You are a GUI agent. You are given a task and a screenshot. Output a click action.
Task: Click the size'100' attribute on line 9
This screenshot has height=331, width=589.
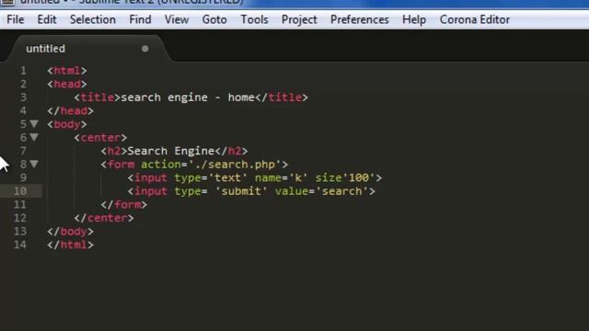click(345, 177)
